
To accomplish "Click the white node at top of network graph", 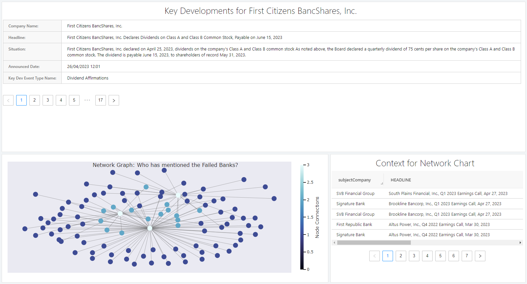I will tap(178, 195).
